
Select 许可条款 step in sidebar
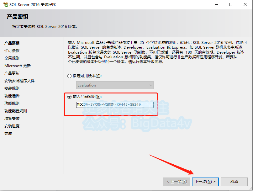(x=12, y=51)
